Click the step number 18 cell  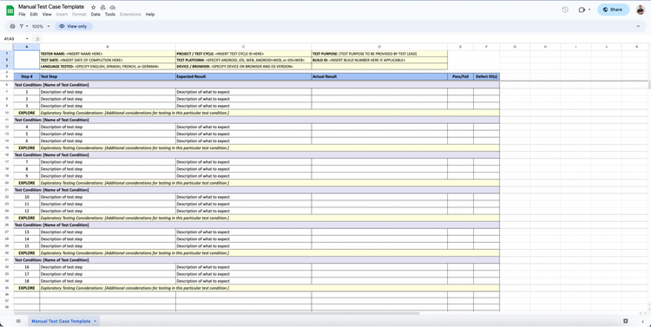[x=27, y=281]
